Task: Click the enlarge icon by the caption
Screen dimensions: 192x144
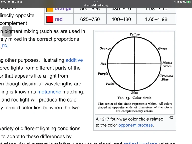Action: click(171, 118)
